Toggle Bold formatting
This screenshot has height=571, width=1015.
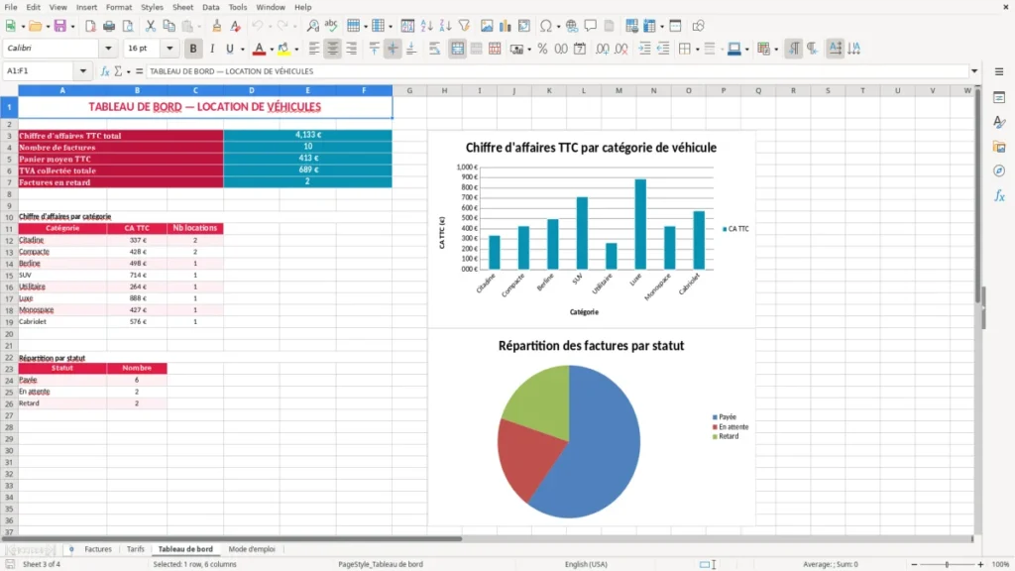(193, 49)
